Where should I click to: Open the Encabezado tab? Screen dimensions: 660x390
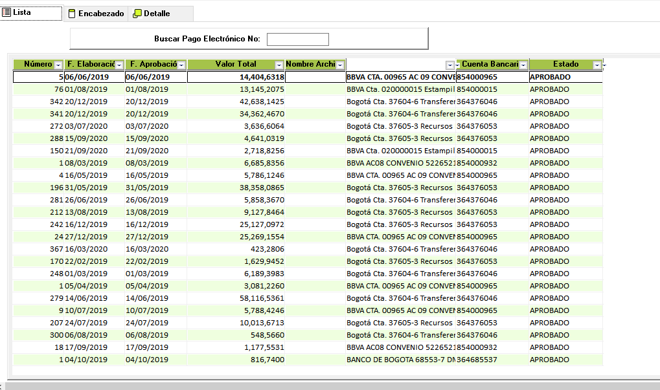96,14
